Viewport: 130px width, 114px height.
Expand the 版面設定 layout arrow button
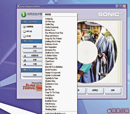(x=32, y=56)
